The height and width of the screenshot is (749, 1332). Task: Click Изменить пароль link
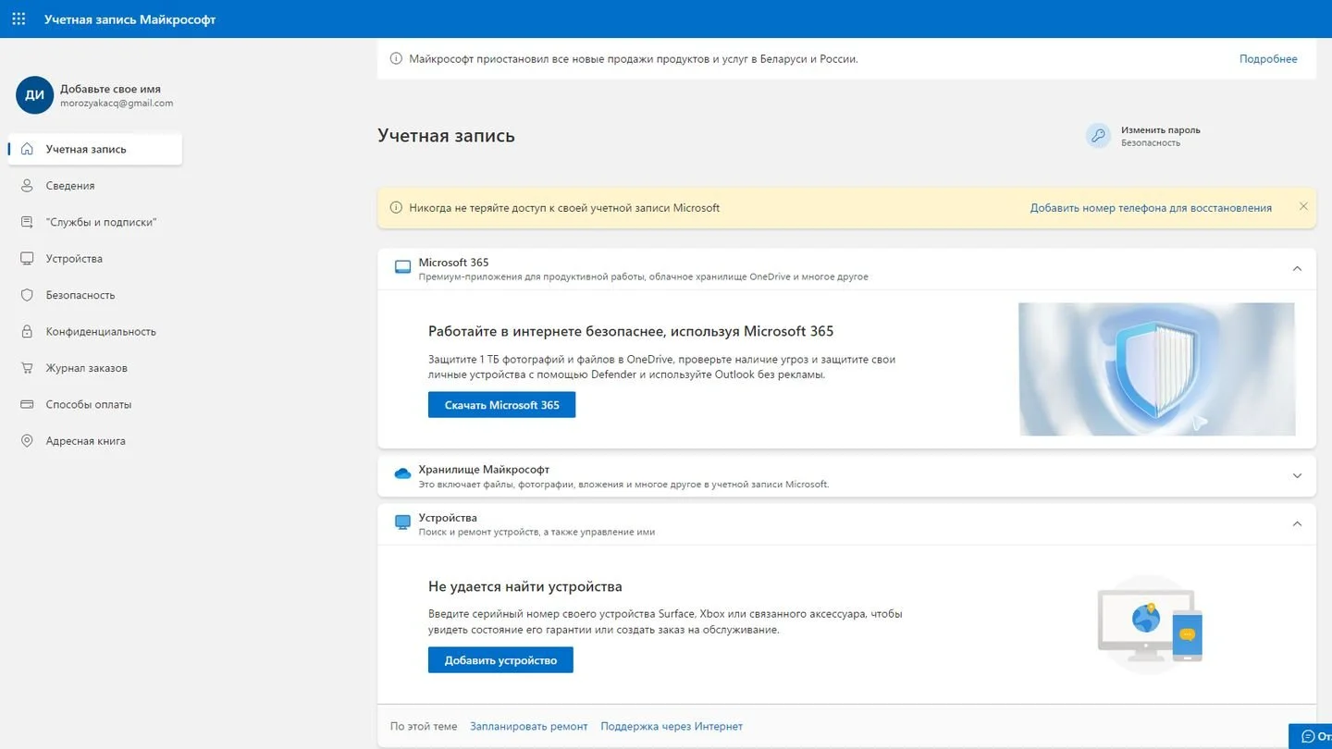pyautogui.click(x=1161, y=130)
